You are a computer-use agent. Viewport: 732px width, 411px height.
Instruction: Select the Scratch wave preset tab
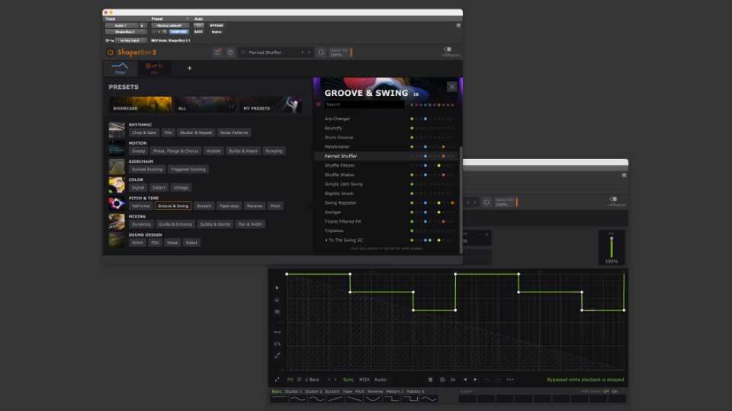point(332,391)
